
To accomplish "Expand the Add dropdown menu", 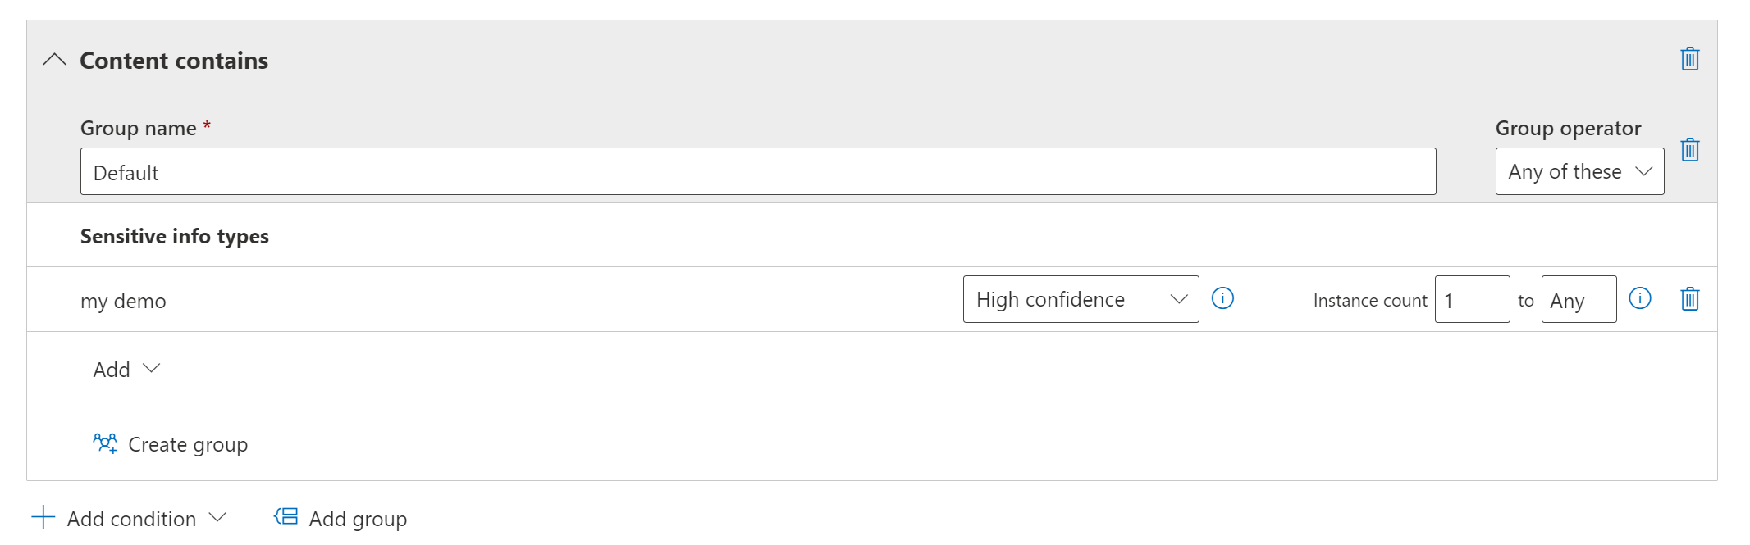I will coord(126,370).
